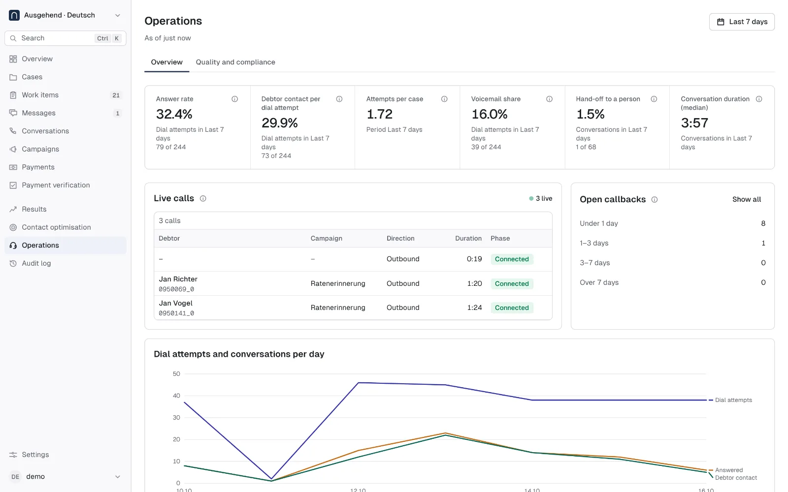Click the Direction column header
This screenshot has height=492, width=788.
[x=400, y=238]
